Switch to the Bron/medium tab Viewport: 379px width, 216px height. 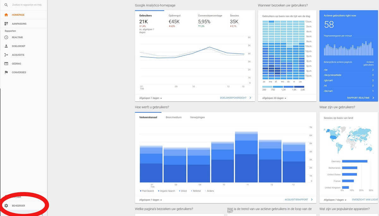pos(174,117)
